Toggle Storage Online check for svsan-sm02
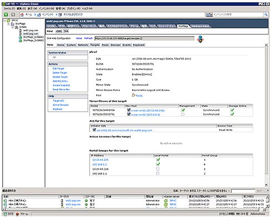Image resolution: width=272 pixels, height=217 pixels. (232, 114)
